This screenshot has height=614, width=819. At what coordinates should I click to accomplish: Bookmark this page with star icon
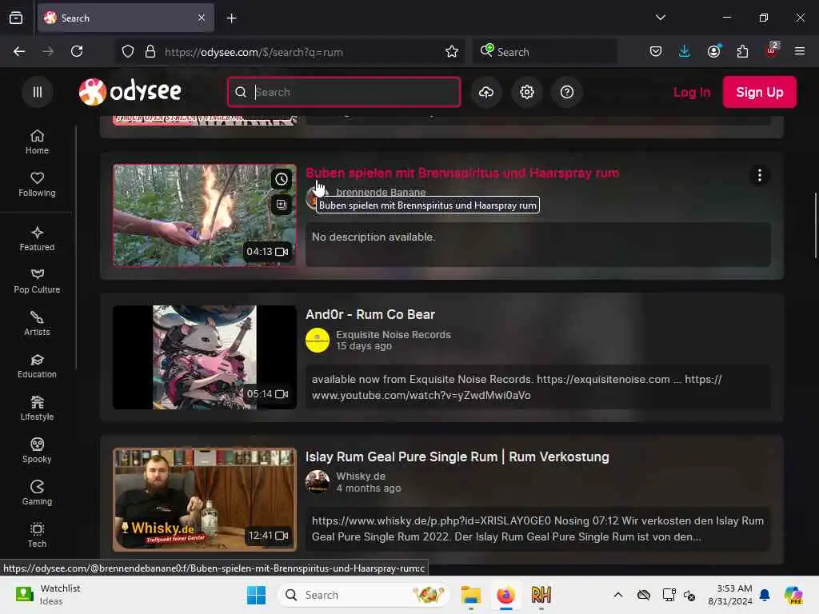[452, 51]
